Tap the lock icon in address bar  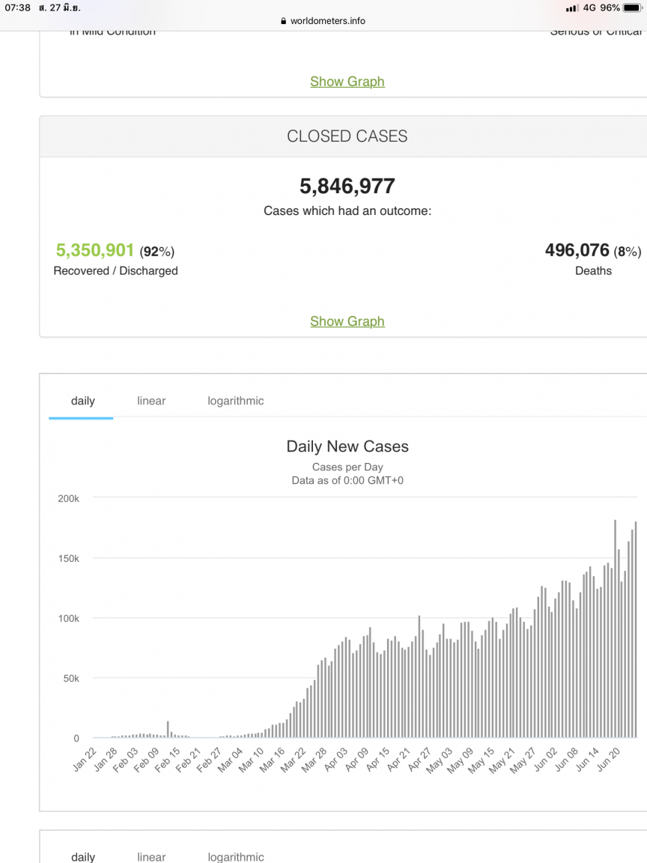click(283, 21)
